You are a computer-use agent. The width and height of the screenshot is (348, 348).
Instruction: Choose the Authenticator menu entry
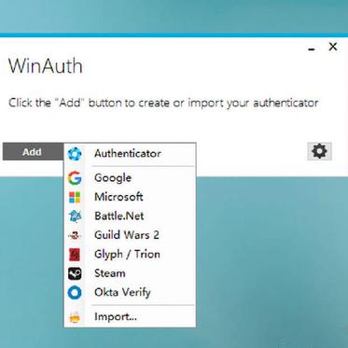click(x=130, y=154)
